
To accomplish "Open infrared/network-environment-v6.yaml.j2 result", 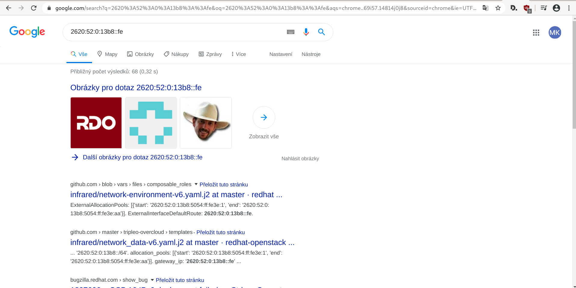I will coord(176,195).
